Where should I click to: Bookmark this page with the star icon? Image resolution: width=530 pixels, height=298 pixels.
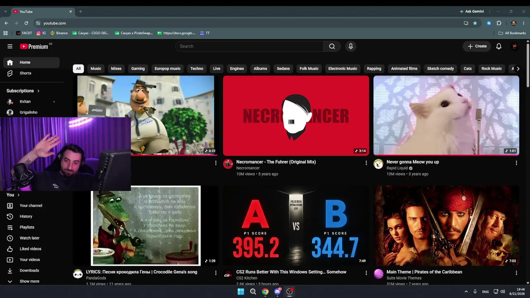pos(475,23)
